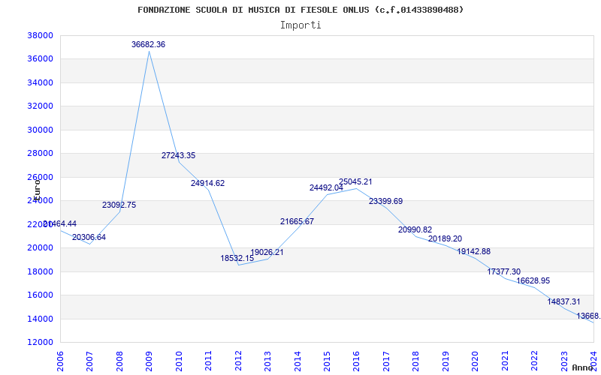Click data label 19026.21

[267, 253]
